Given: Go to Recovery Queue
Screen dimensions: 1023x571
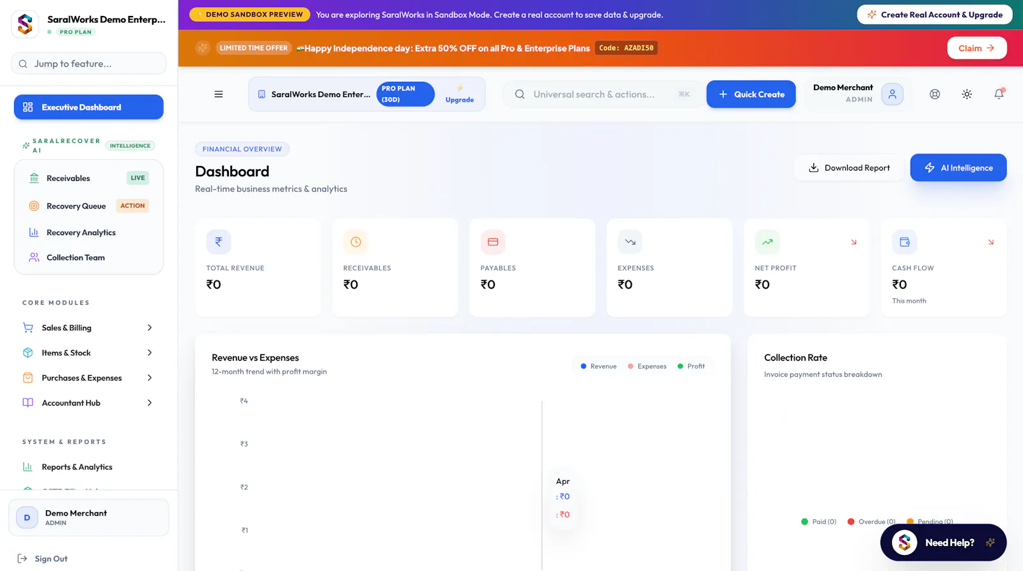Looking at the screenshot, I should pos(89,206).
